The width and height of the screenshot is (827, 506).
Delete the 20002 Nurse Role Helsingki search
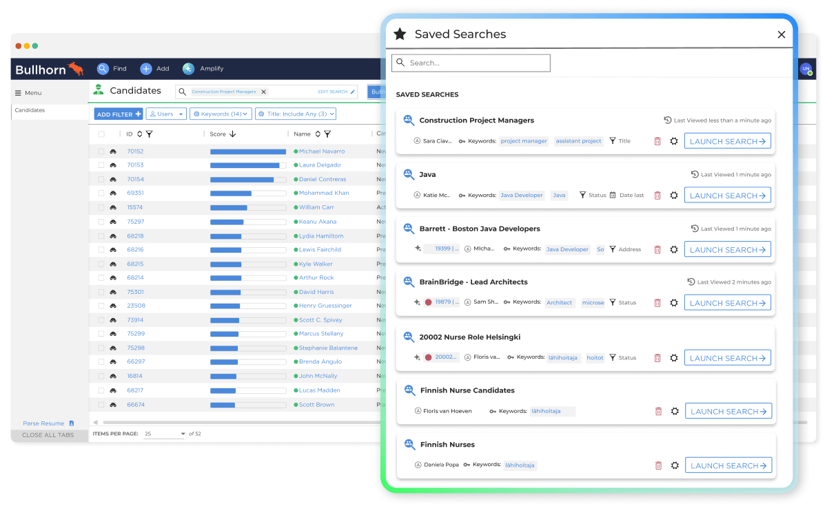[657, 358]
